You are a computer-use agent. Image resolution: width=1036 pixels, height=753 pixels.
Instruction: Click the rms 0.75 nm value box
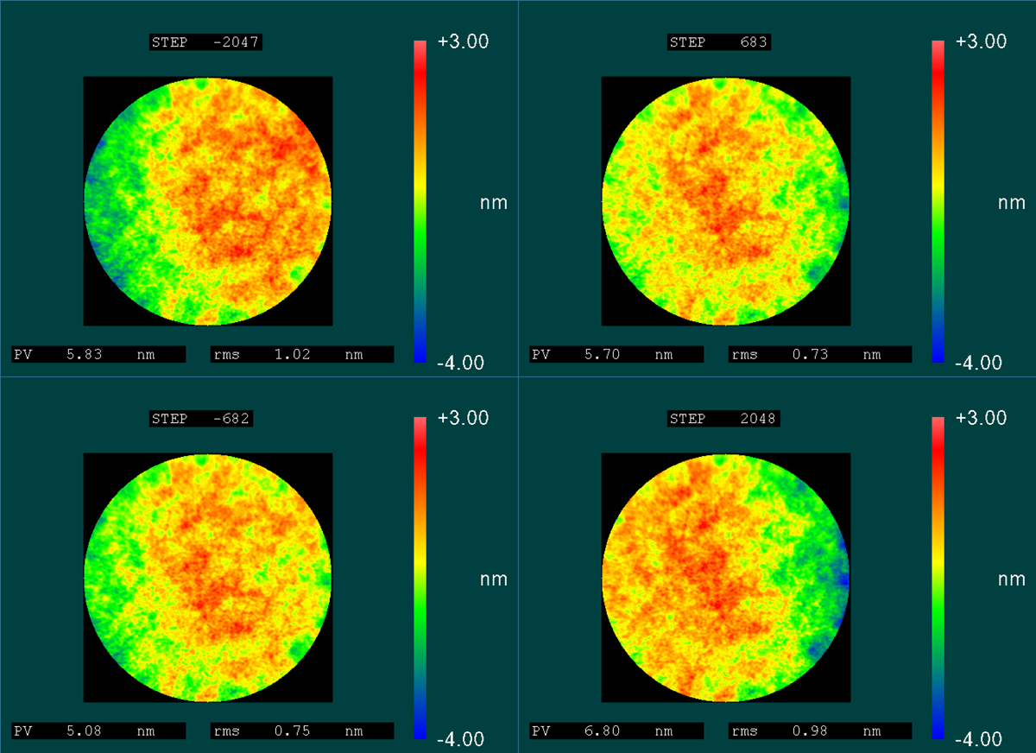tap(302, 731)
